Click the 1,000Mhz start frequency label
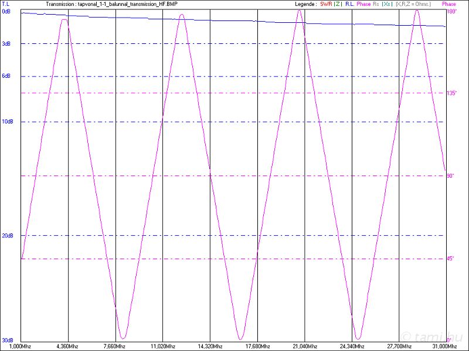Image resolution: width=469 pixels, height=351 pixels. (x=12, y=346)
